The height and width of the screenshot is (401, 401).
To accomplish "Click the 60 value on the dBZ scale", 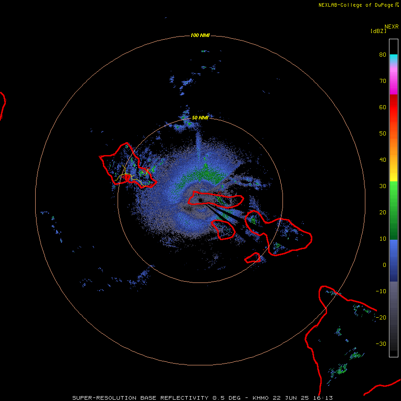I will 383,107.
